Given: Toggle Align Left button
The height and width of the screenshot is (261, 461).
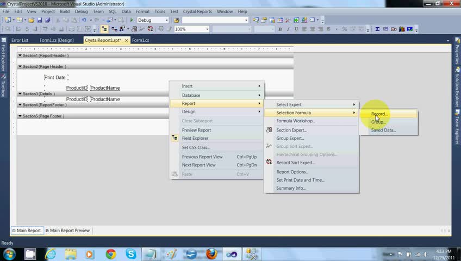Looking at the screenshot, I should coord(304,29).
